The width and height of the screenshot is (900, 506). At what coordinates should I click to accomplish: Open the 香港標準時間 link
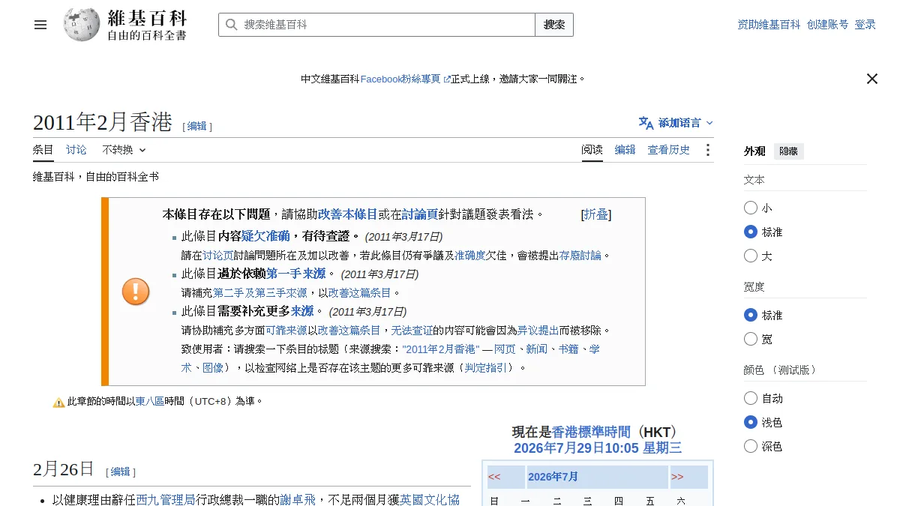pos(591,433)
